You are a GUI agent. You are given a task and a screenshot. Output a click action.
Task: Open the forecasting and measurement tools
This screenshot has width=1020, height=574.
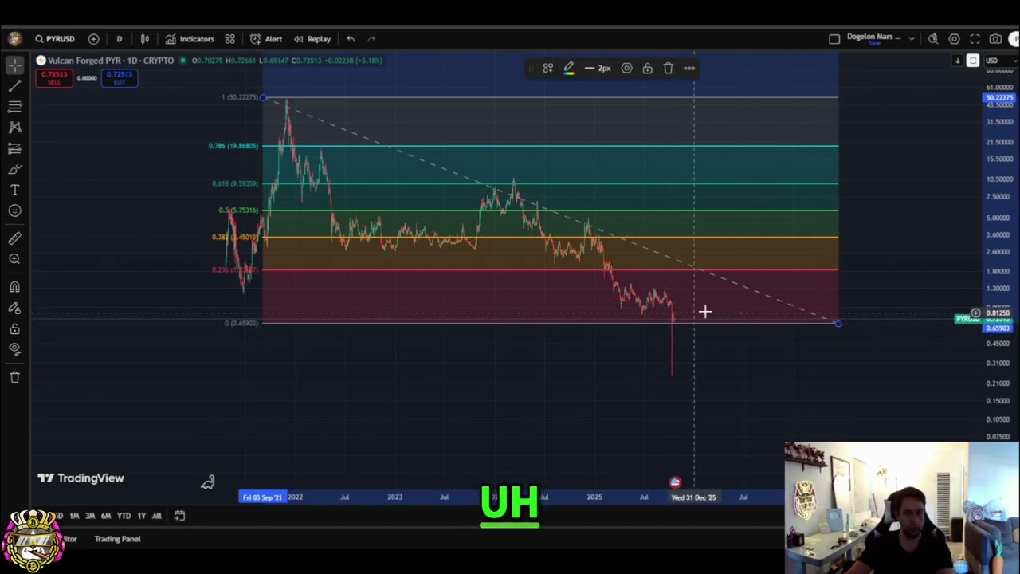pyautogui.click(x=14, y=148)
